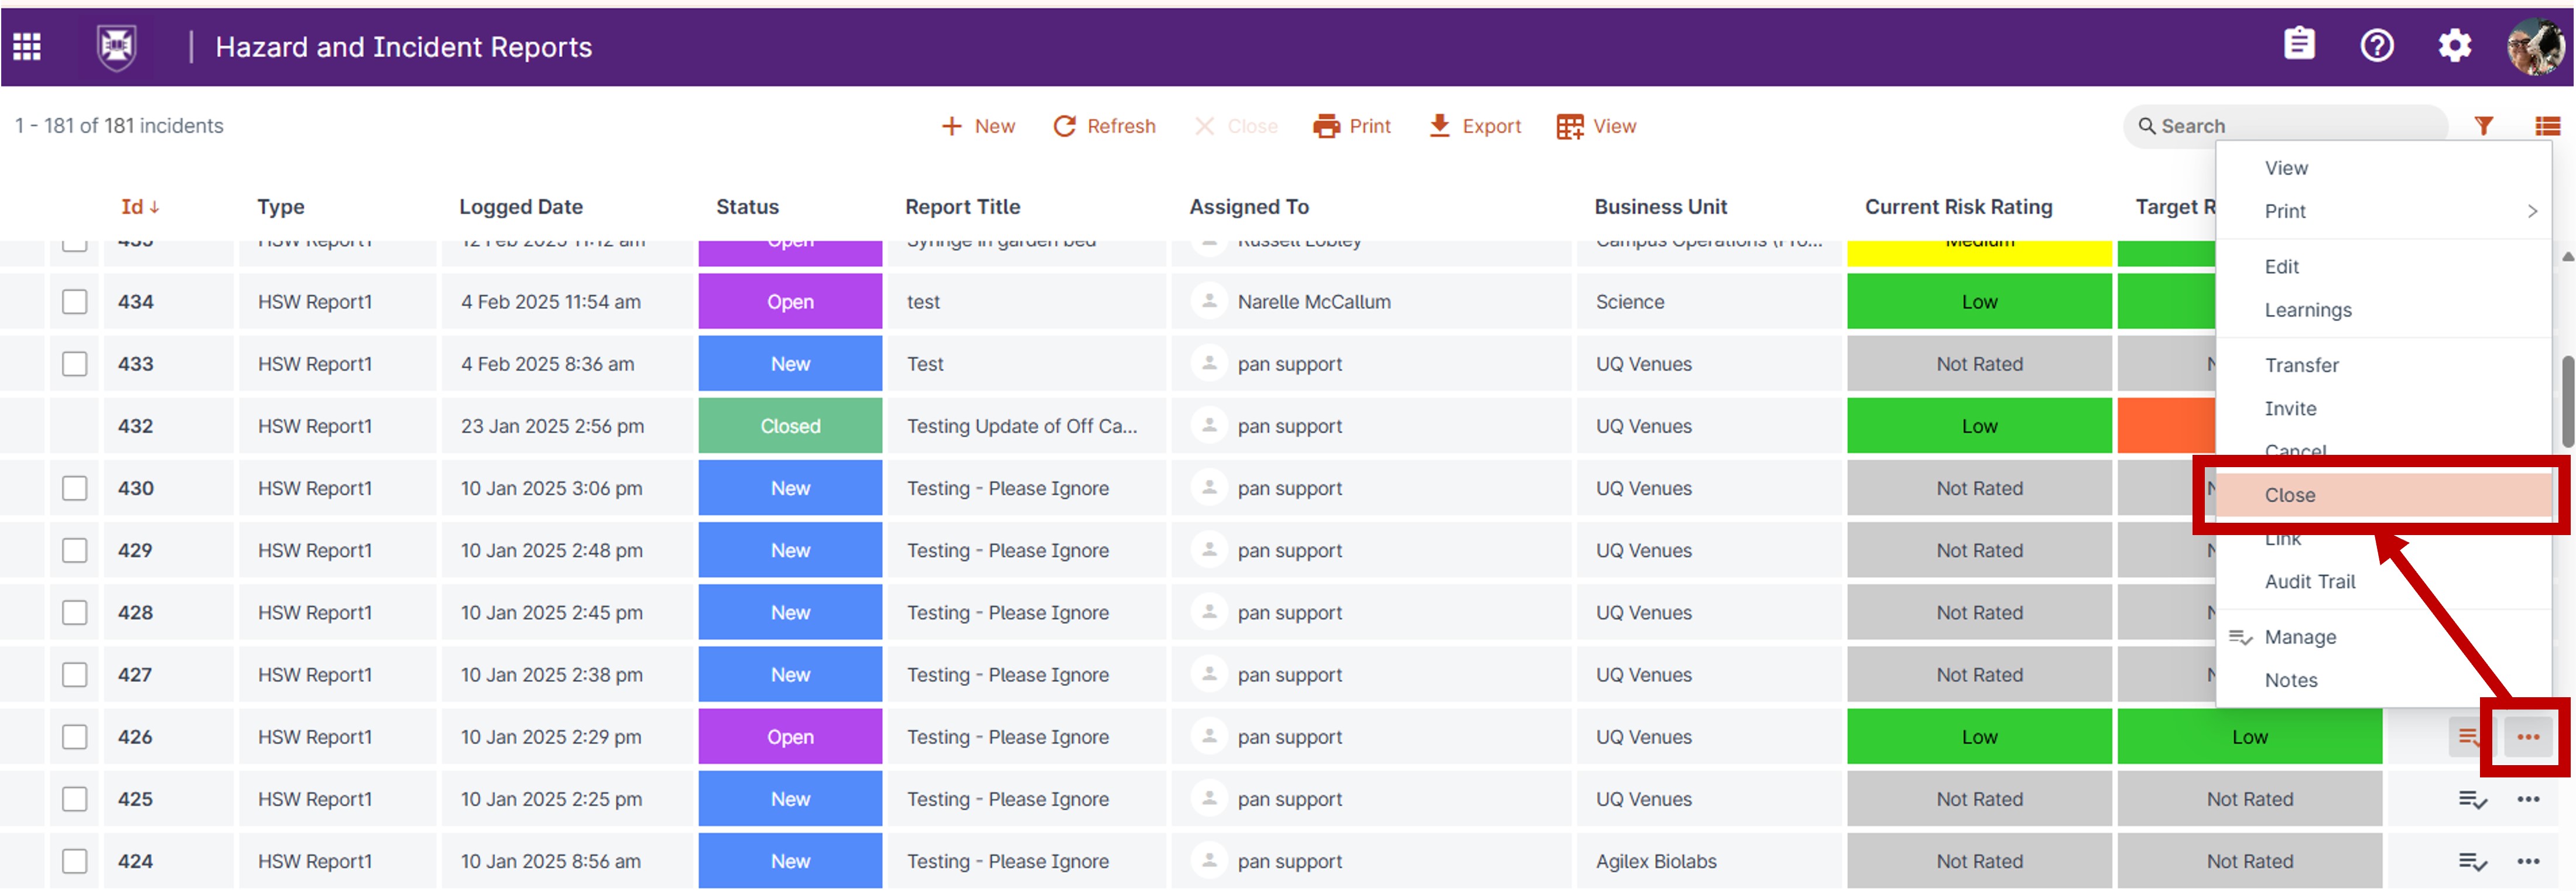
Task: Click the Closed status of incident 432
Action: tap(790, 426)
